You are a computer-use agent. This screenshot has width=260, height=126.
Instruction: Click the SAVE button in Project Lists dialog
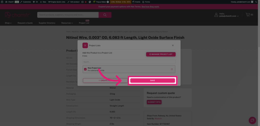(x=152, y=80)
